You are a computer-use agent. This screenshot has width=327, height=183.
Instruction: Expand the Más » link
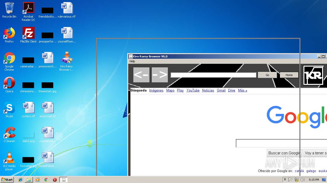click(x=242, y=90)
